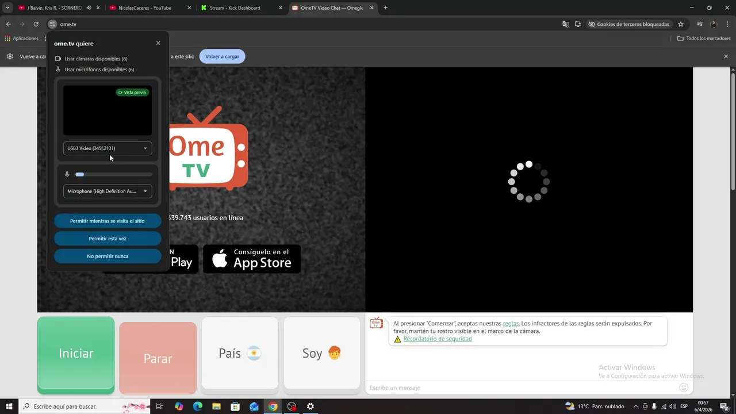
Task: Close the Stream - Kick Dashboard tab
Action: click(281, 8)
